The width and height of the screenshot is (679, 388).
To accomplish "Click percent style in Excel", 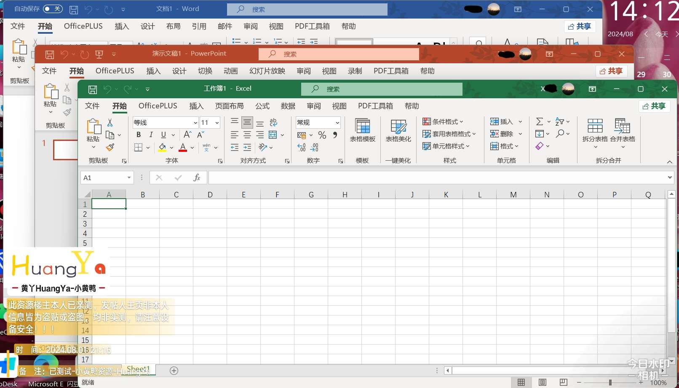I will pyautogui.click(x=322, y=135).
